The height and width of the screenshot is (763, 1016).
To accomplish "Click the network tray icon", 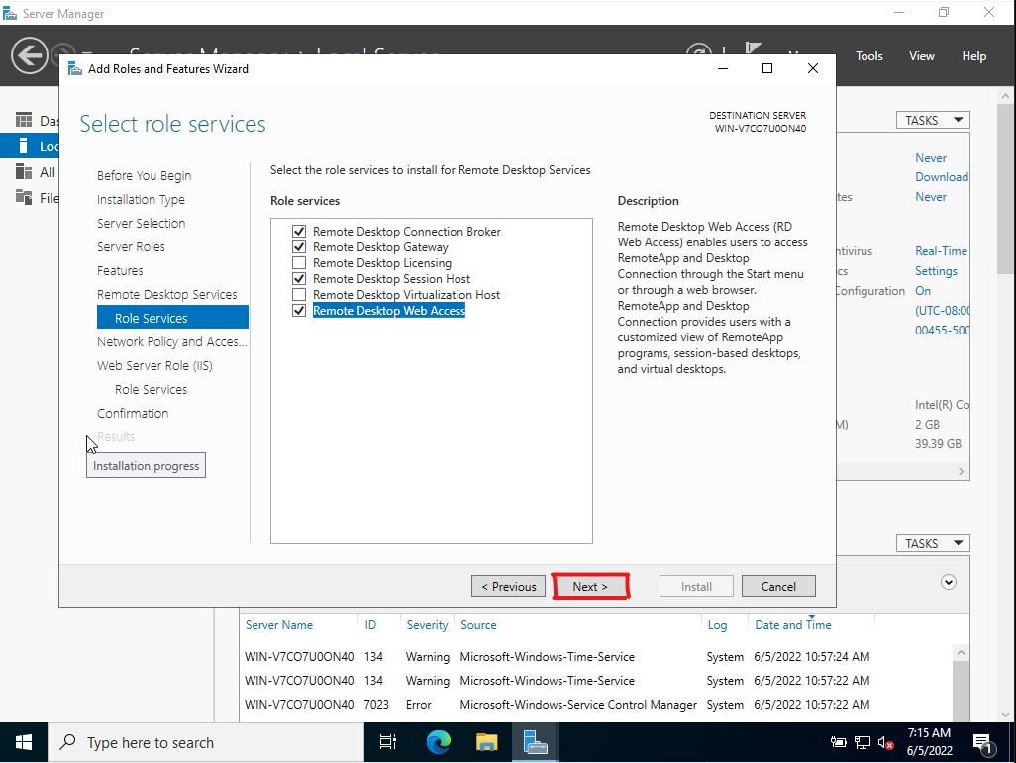I will (863, 743).
